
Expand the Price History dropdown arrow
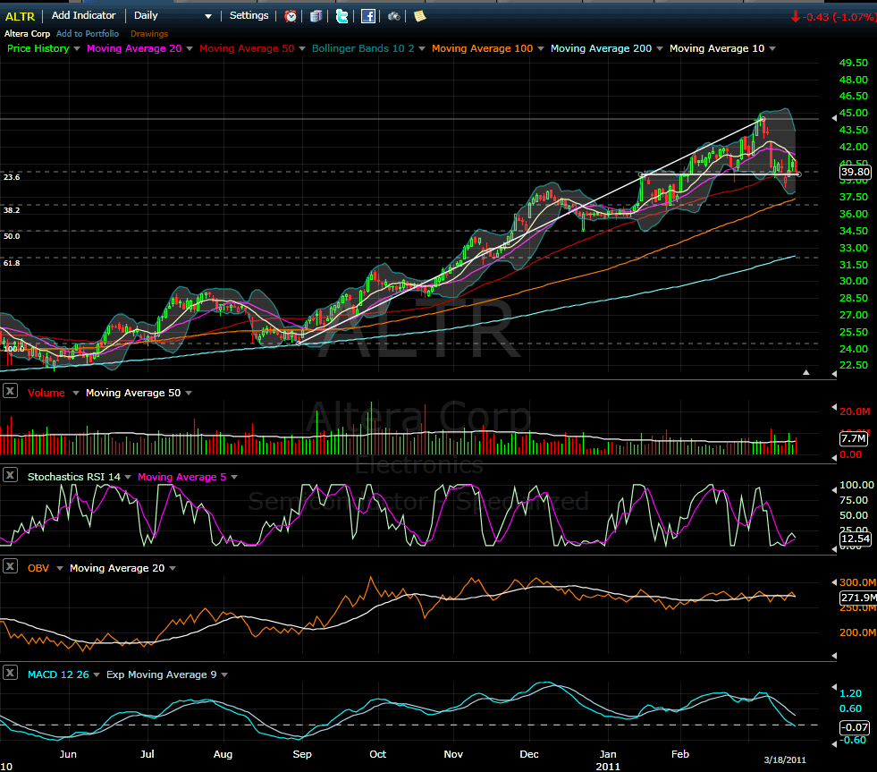point(77,48)
